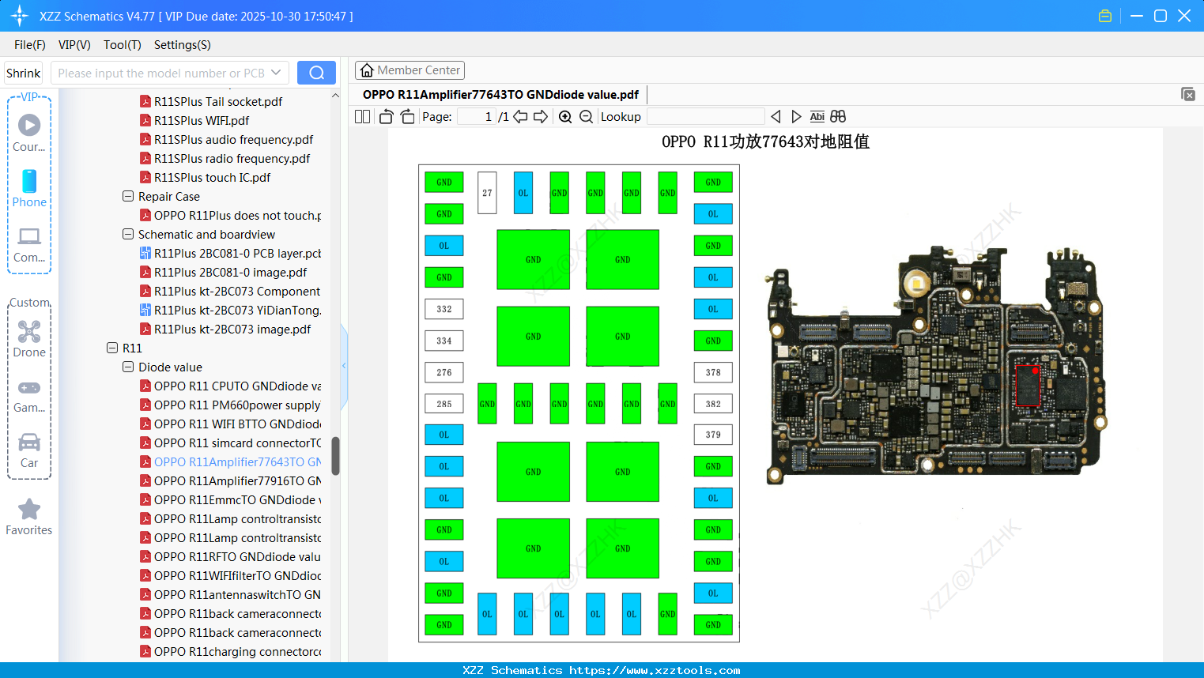Toggle the Abi whole-word match option

817,117
